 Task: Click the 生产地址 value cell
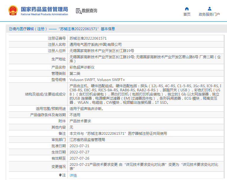(x=145, y=59)
